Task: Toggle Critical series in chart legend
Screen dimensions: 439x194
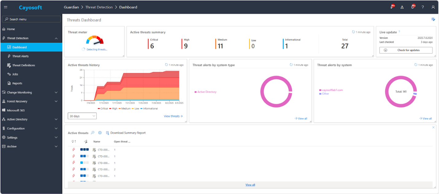Action: click(x=103, y=108)
